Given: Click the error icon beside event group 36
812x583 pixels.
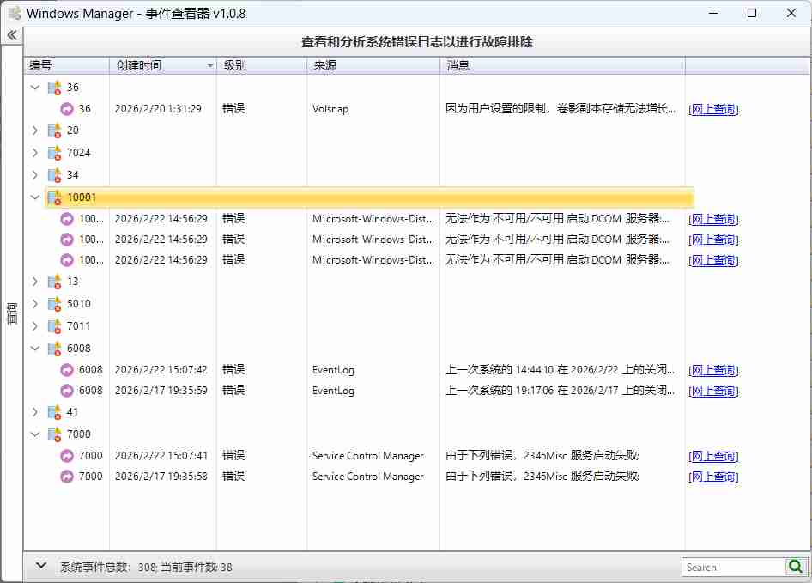Looking at the screenshot, I should pyautogui.click(x=53, y=87).
